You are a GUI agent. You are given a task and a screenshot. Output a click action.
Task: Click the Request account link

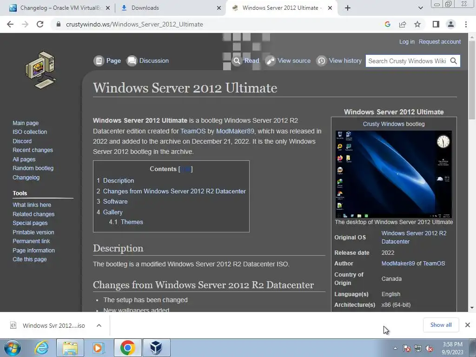[x=440, y=41]
